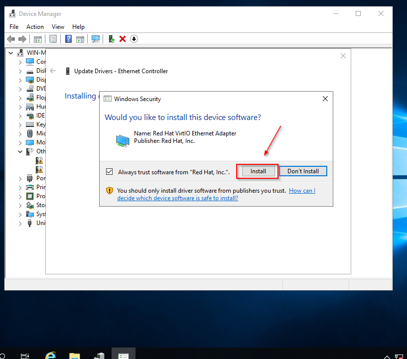
Task: Click the blue Help question-mark icon
Action: point(68,39)
